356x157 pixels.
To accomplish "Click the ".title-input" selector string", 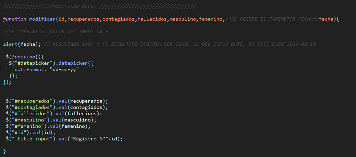I will [x=32, y=139].
